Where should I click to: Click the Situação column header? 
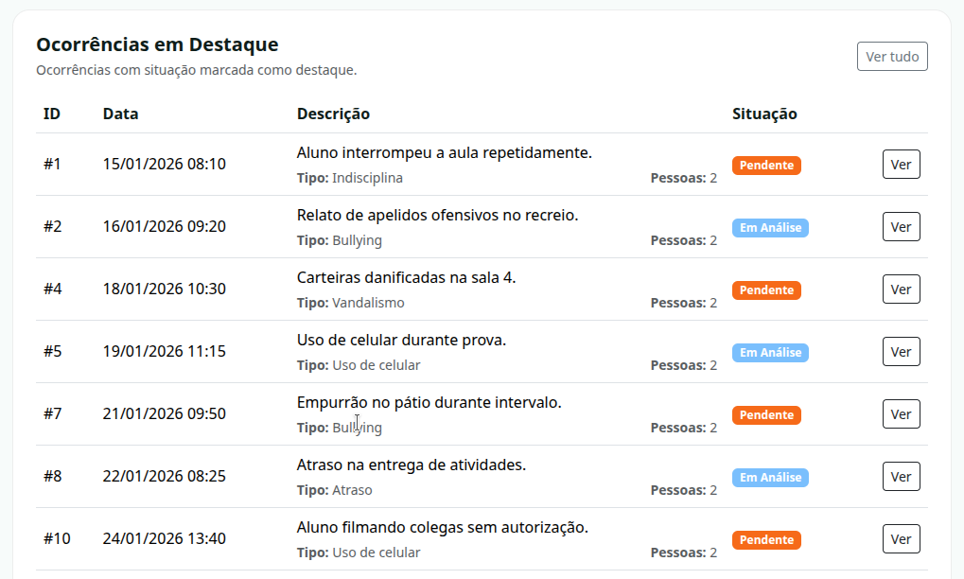[x=762, y=114]
